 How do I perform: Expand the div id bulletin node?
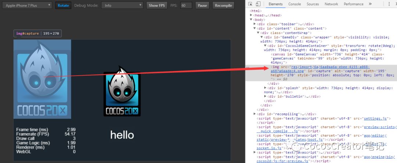tap(265, 96)
